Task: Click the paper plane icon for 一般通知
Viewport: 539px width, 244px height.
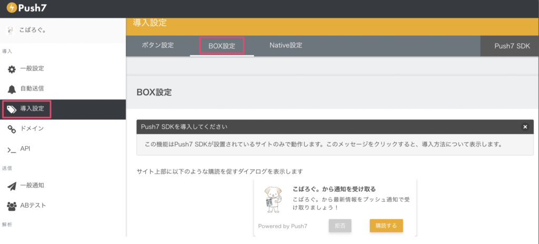Action: pyautogui.click(x=12, y=186)
